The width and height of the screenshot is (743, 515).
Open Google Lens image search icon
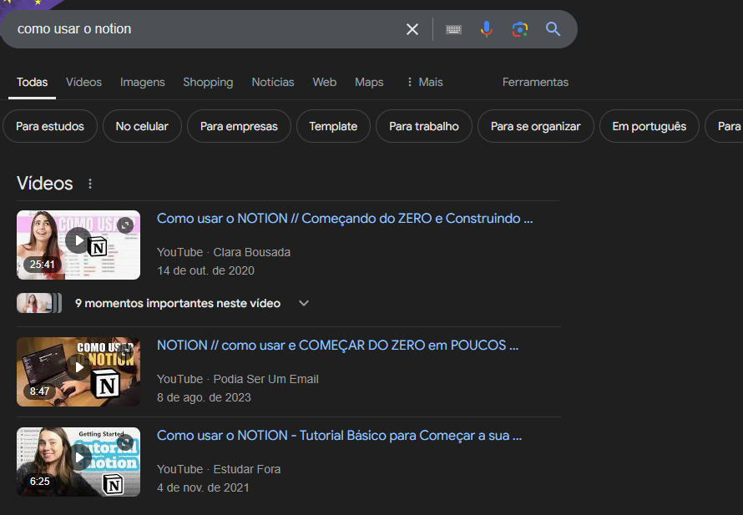pyautogui.click(x=520, y=29)
